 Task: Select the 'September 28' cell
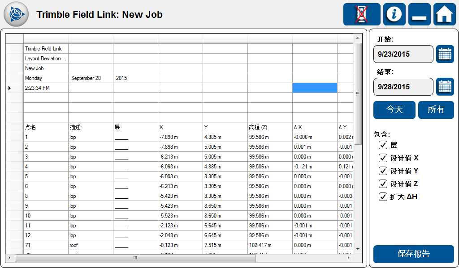(x=91, y=78)
